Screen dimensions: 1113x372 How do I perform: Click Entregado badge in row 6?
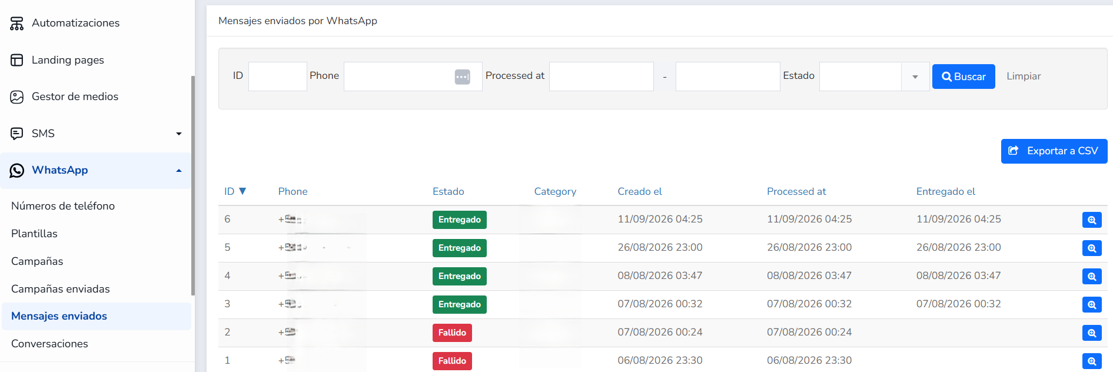click(460, 220)
